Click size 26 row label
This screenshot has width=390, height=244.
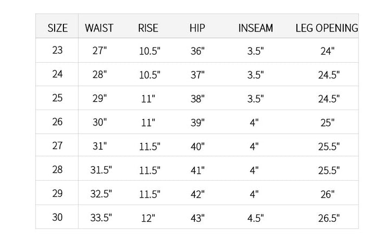57,122
